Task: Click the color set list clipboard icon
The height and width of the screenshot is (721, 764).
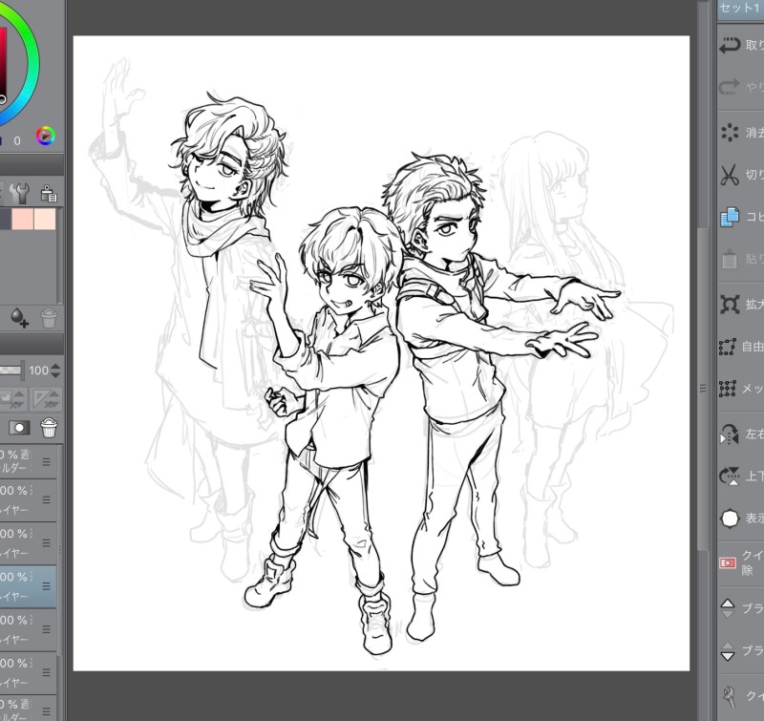Action: [49, 193]
